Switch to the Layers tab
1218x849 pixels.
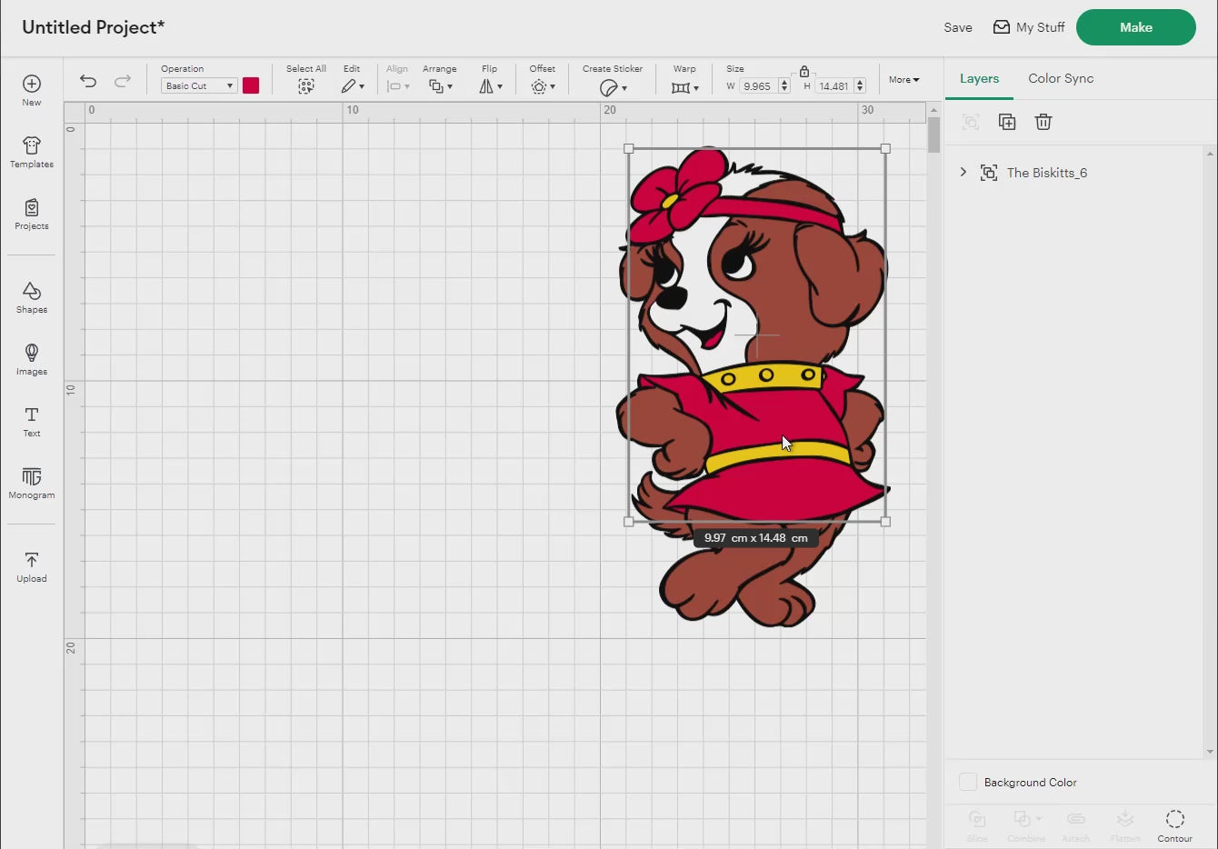click(979, 78)
